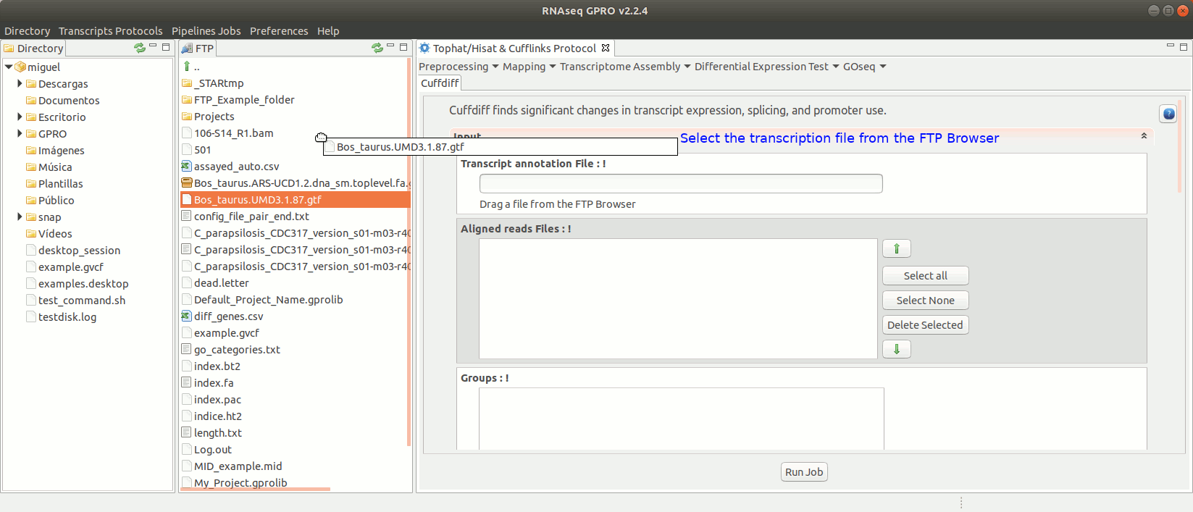
Task: Collapse the Input section chevron
Action: pyautogui.click(x=1144, y=136)
